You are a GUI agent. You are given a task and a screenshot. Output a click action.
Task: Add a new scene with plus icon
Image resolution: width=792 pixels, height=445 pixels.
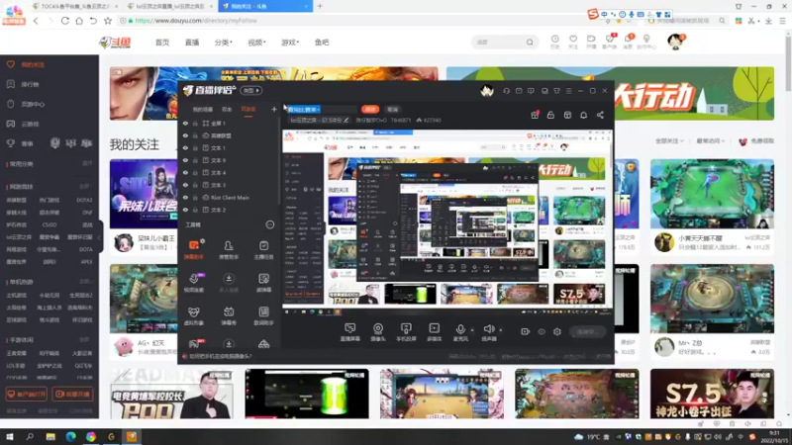pyautogui.click(x=274, y=109)
